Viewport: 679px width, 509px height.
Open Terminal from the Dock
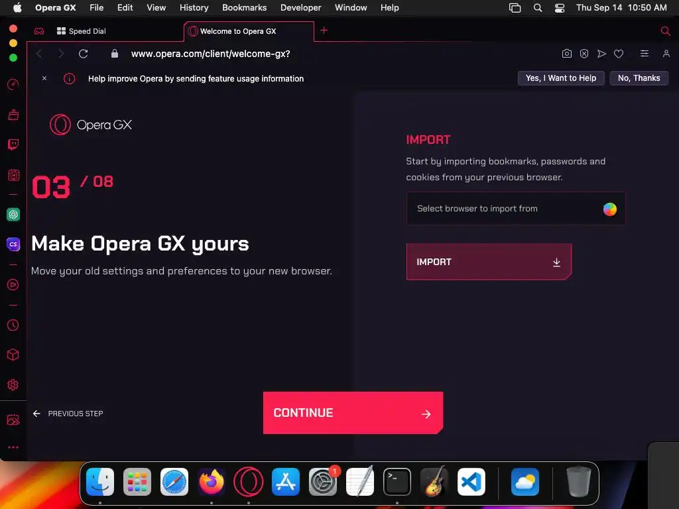click(x=397, y=482)
